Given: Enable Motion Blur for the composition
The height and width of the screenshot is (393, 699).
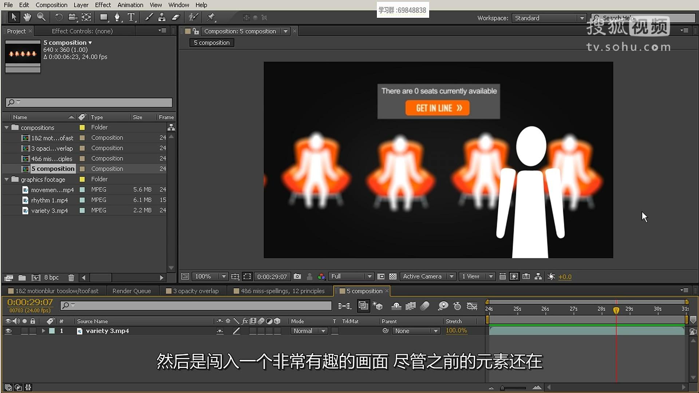Looking at the screenshot, I should tap(425, 306).
